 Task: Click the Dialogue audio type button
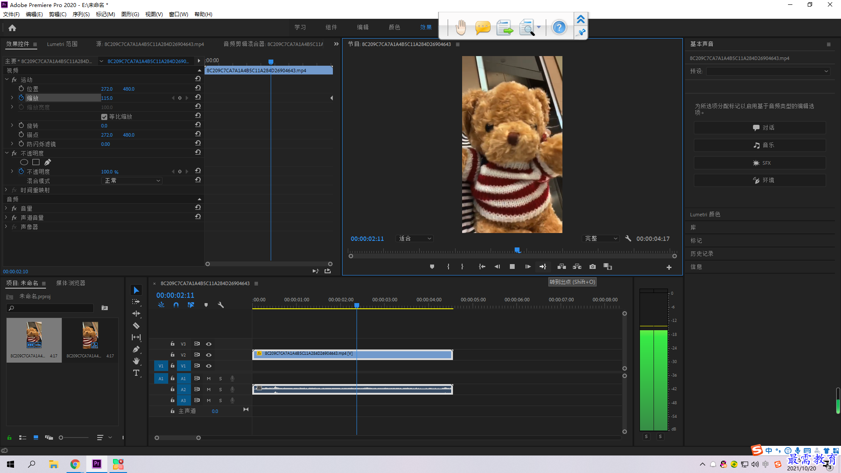click(760, 128)
